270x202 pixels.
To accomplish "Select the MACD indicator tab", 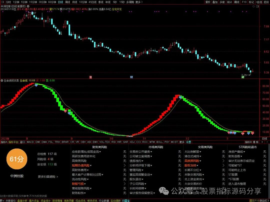I will click(30, 142).
